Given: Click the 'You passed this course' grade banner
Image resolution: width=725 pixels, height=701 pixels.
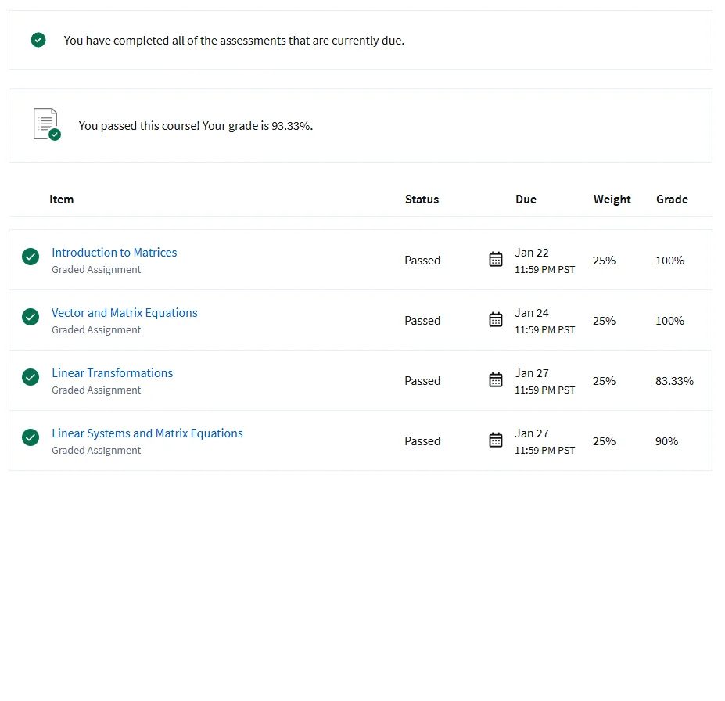Looking at the screenshot, I should coord(196,126).
